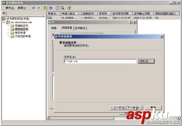Click the forward arrow in the toolbar
182x126 pixels.
click(39, 8)
